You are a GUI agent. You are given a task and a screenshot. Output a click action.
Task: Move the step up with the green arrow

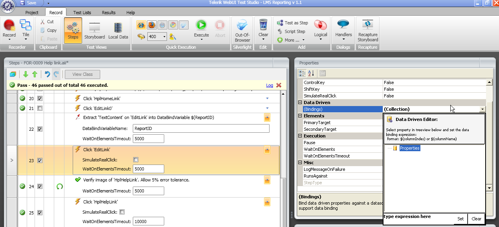(35, 74)
